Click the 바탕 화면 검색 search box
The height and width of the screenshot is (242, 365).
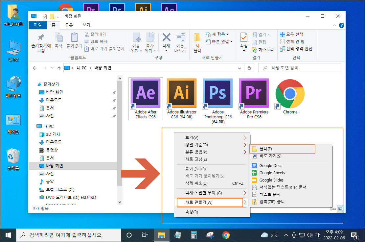point(300,68)
